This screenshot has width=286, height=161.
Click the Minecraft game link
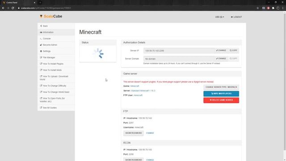(x=135, y=86)
